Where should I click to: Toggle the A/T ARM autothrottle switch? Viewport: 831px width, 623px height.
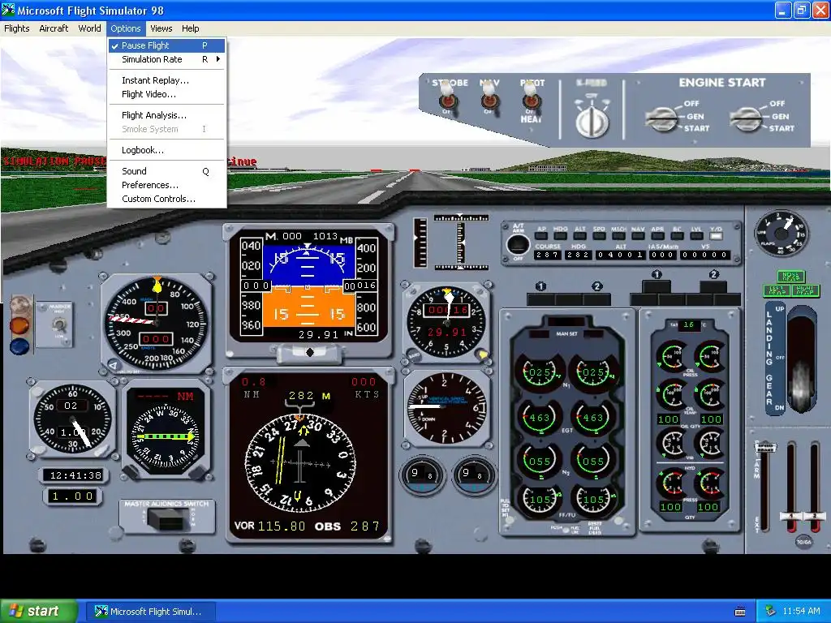click(x=518, y=245)
